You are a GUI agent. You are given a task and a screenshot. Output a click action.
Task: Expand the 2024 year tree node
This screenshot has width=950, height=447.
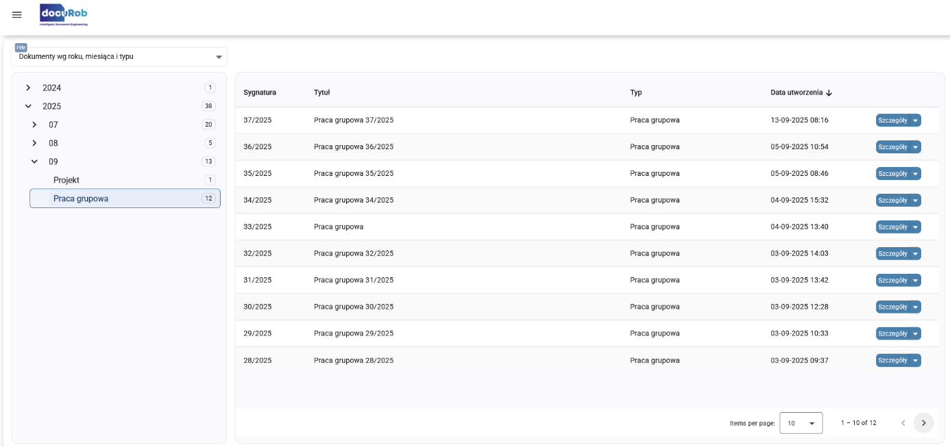28,88
